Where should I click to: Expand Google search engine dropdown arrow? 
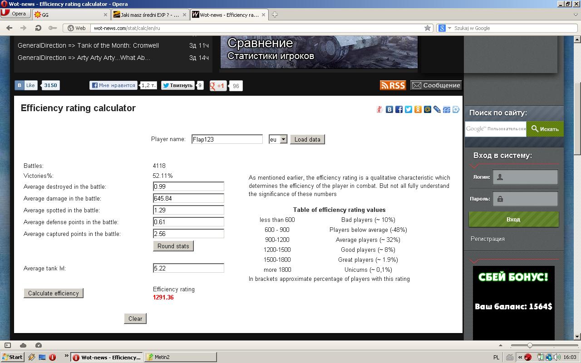pos(450,28)
